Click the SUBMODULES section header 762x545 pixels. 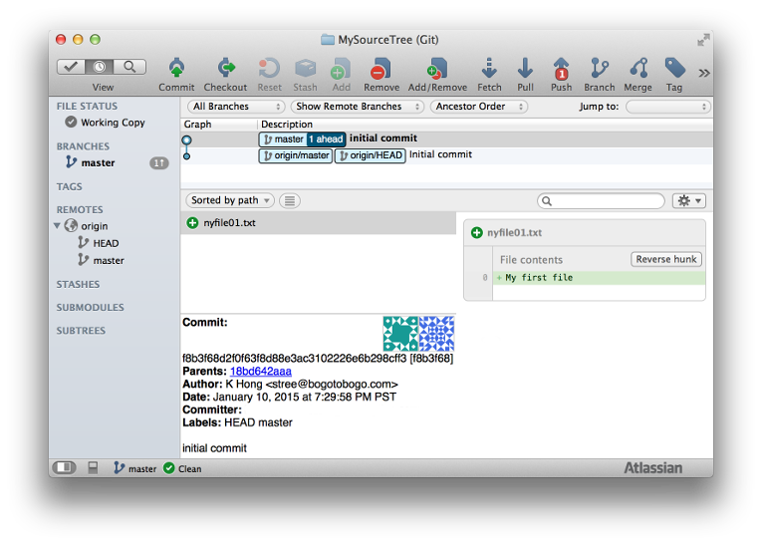(90, 307)
